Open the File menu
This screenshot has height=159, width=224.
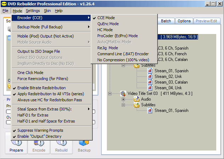click(5, 11)
